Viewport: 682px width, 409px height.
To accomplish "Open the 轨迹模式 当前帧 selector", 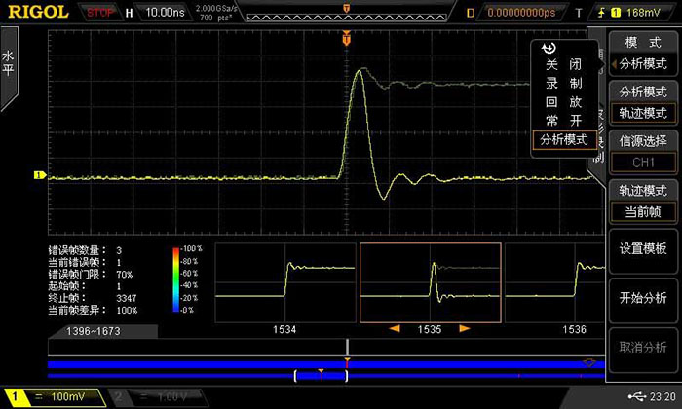I will click(x=643, y=202).
